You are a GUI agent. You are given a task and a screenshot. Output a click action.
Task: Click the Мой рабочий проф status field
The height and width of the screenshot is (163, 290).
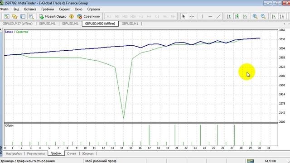click(x=101, y=161)
